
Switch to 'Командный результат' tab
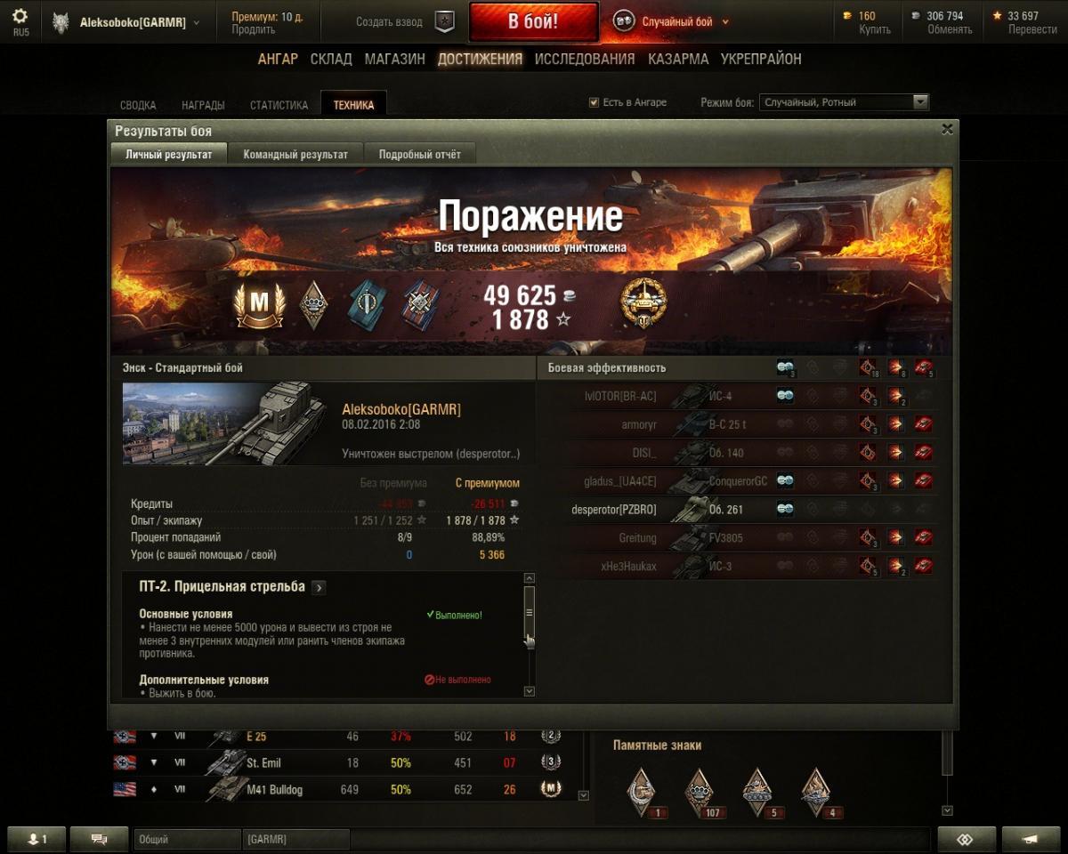(x=295, y=154)
